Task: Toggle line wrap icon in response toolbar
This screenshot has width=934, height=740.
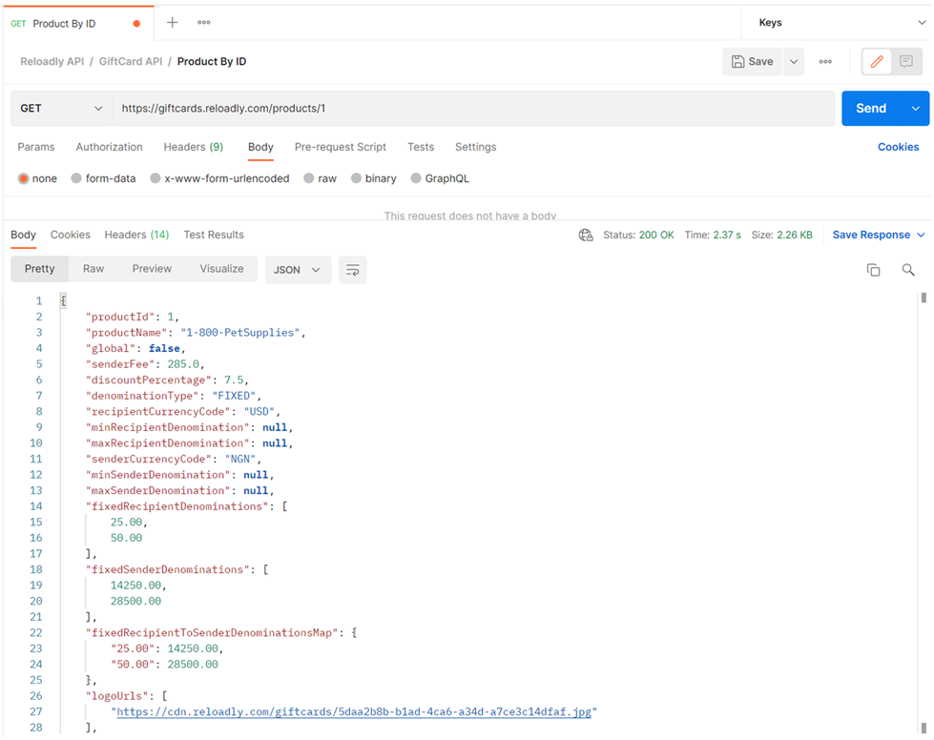Action: point(353,270)
